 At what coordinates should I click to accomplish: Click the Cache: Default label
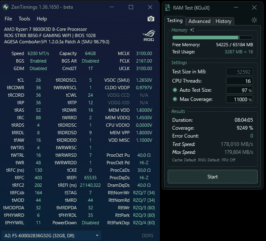[x=184, y=160]
